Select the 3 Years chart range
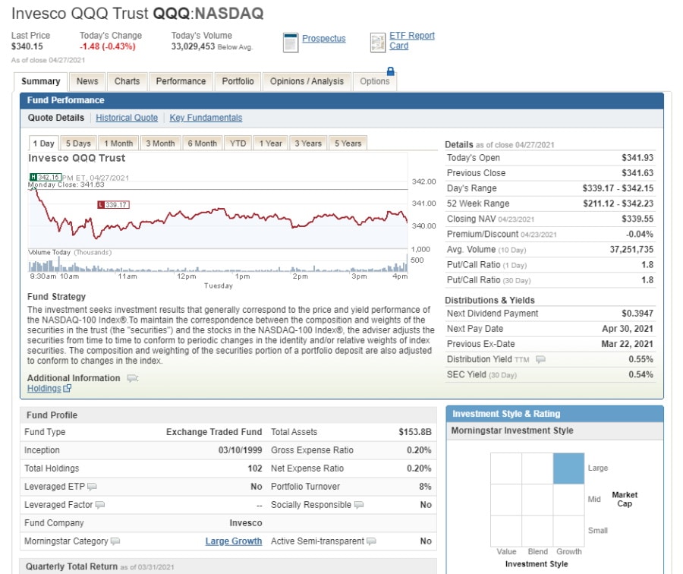Image resolution: width=683 pixels, height=574 pixels. pos(308,143)
